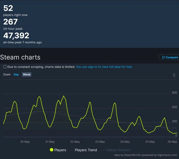
Task: Click the Steam charts heading
Action: [x=20, y=57]
